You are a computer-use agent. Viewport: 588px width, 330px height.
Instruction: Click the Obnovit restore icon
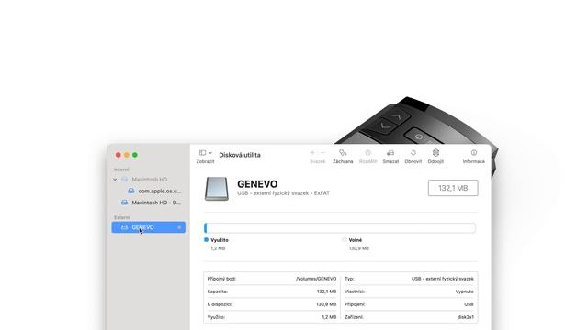(x=413, y=153)
